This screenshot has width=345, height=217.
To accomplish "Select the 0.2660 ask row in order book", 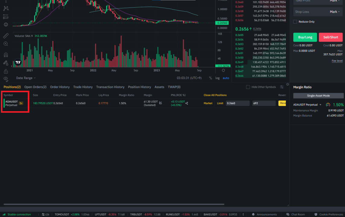I will pyautogui.click(x=260, y=2).
